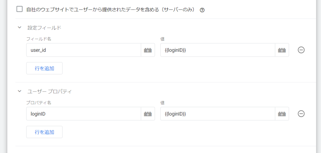Click the ユーザー プロパティ section heading text
This screenshot has width=321, height=153.
point(50,92)
